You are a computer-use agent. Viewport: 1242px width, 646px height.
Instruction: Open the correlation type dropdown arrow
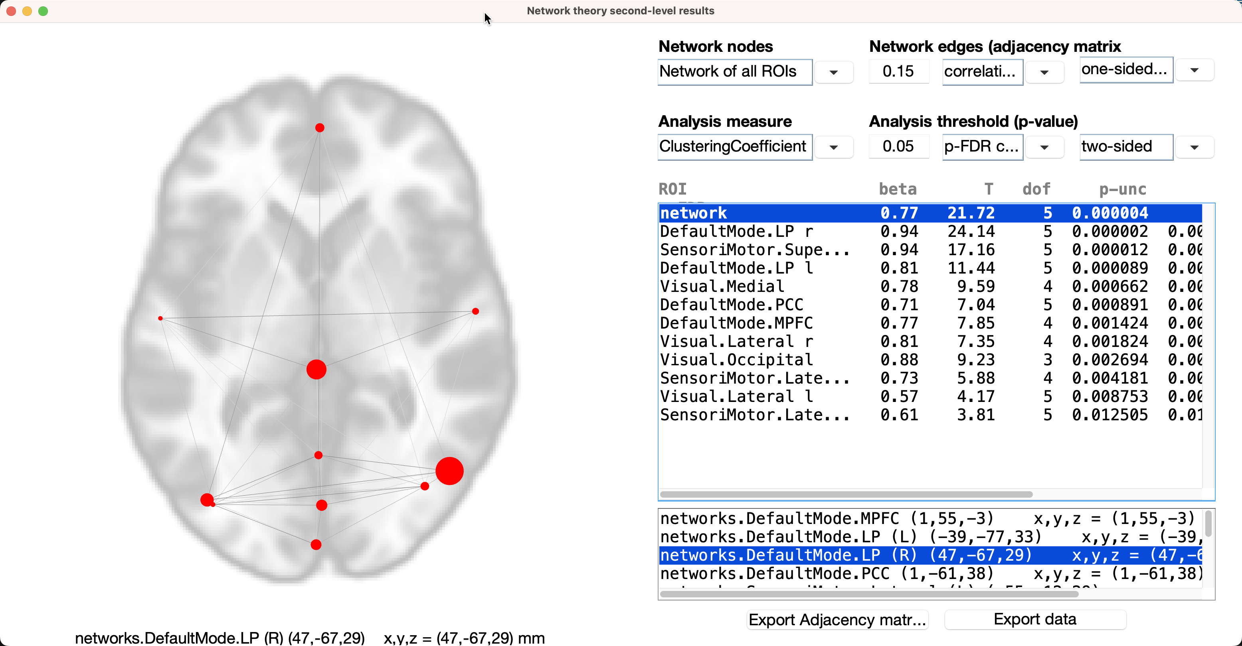1044,72
